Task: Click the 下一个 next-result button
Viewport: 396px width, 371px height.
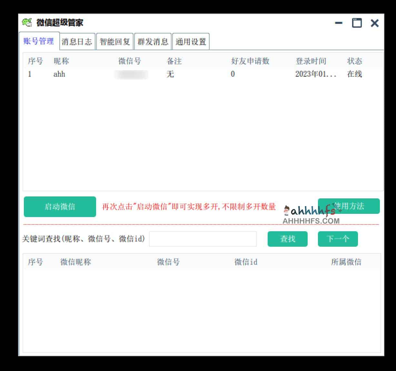Action: (338, 239)
